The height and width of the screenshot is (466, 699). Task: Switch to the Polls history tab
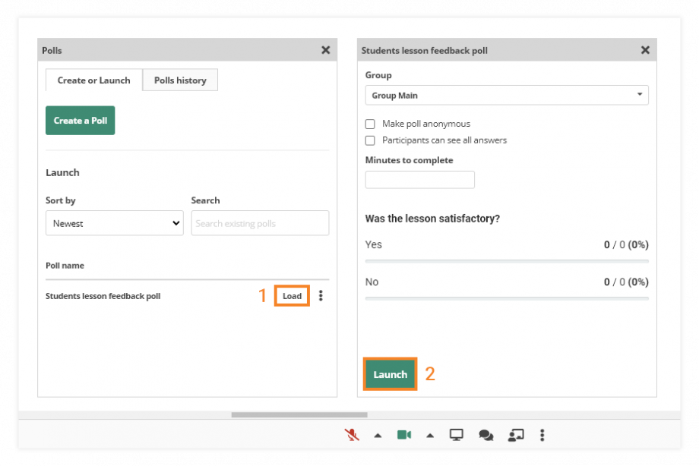tap(179, 80)
